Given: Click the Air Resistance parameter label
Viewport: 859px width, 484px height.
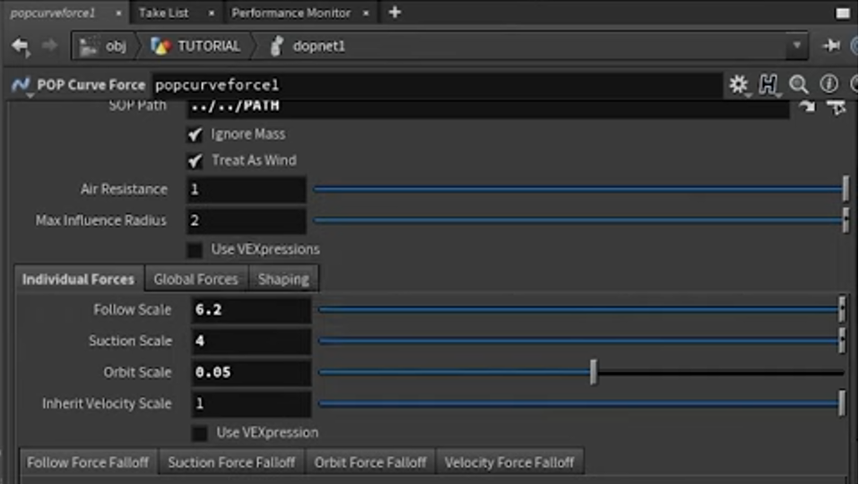Looking at the screenshot, I should [124, 189].
